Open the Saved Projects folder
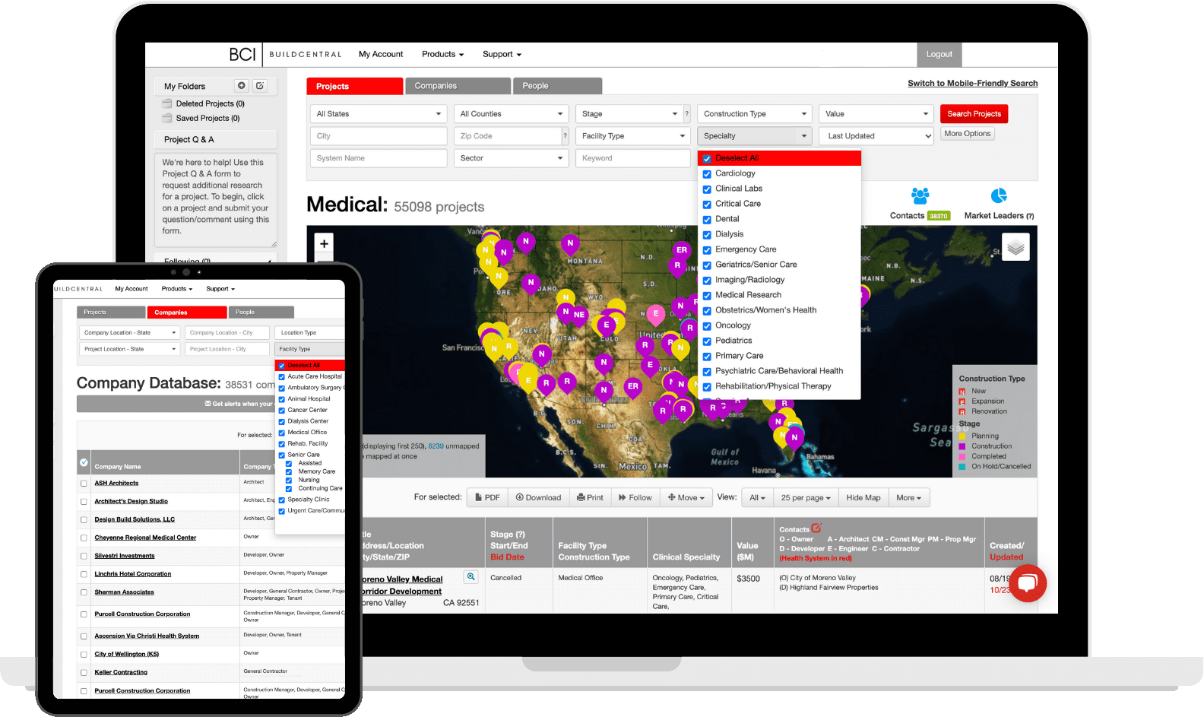Viewport: 1204px width, 717px height. [208, 118]
